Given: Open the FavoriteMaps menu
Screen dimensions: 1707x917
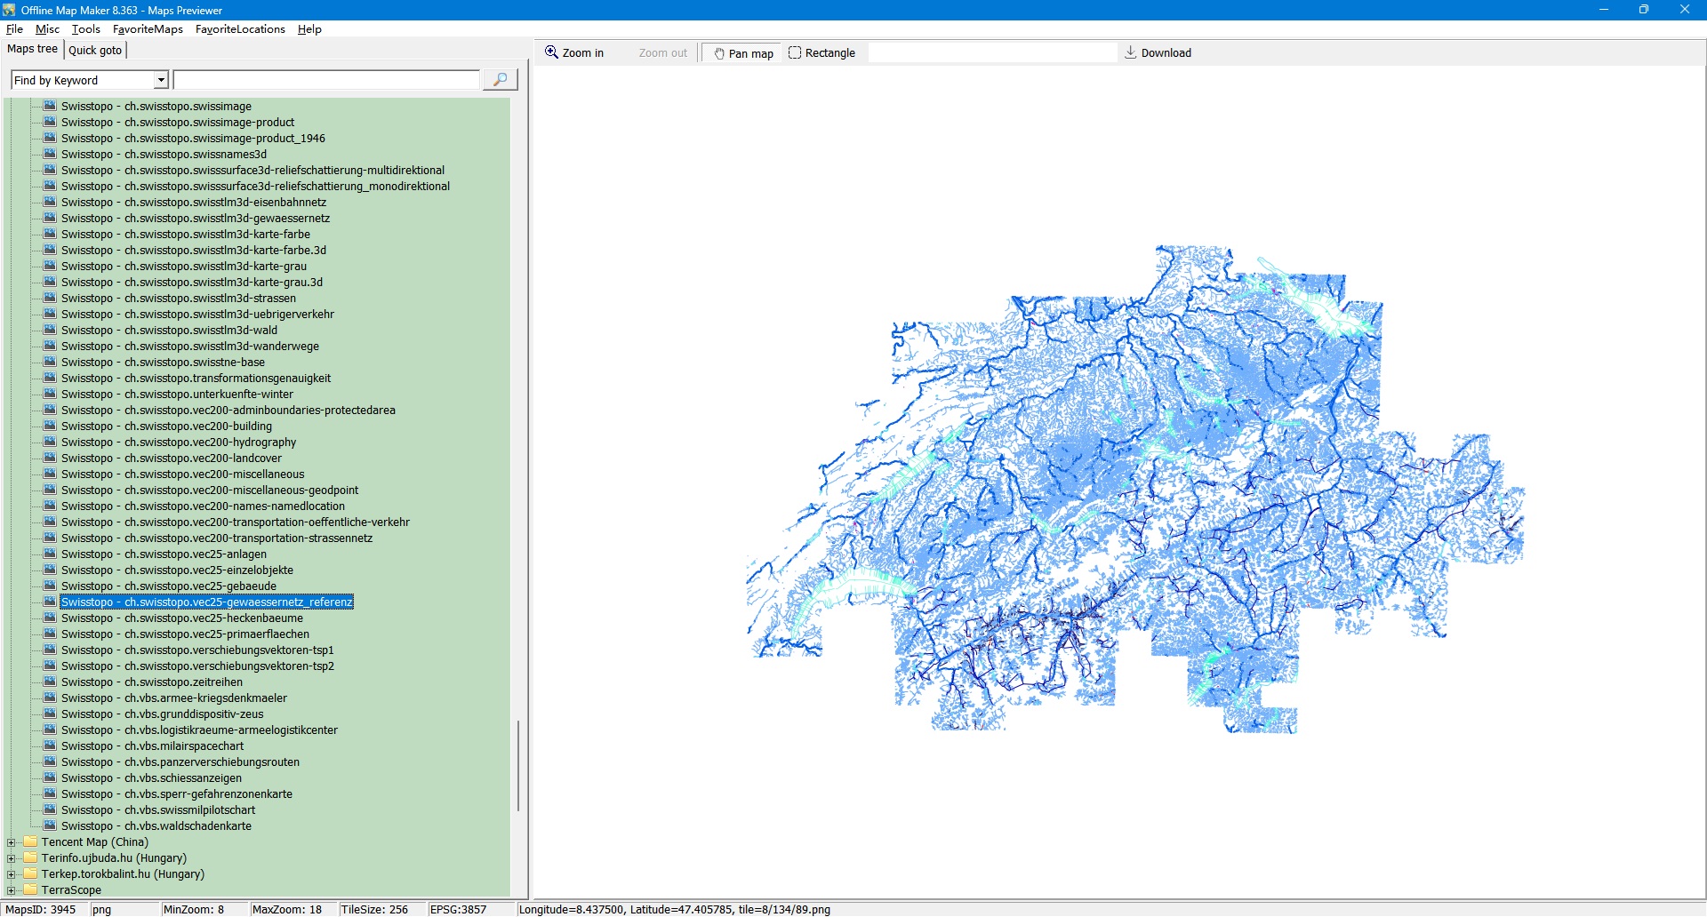Looking at the screenshot, I should click(x=148, y=29).
